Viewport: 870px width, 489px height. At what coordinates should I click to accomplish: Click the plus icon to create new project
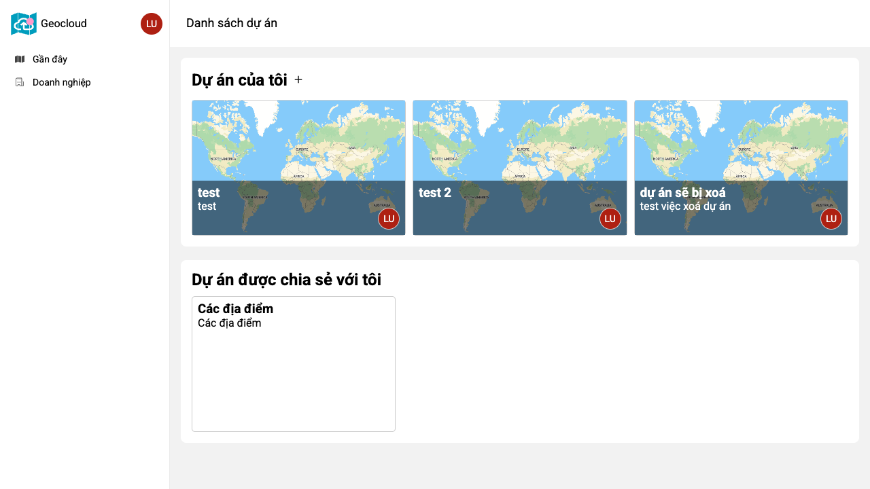pos(298,79)
